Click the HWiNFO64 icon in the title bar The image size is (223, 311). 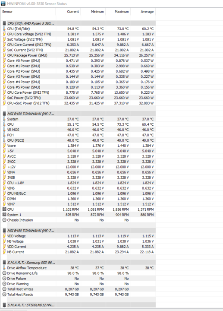(3, 3)
